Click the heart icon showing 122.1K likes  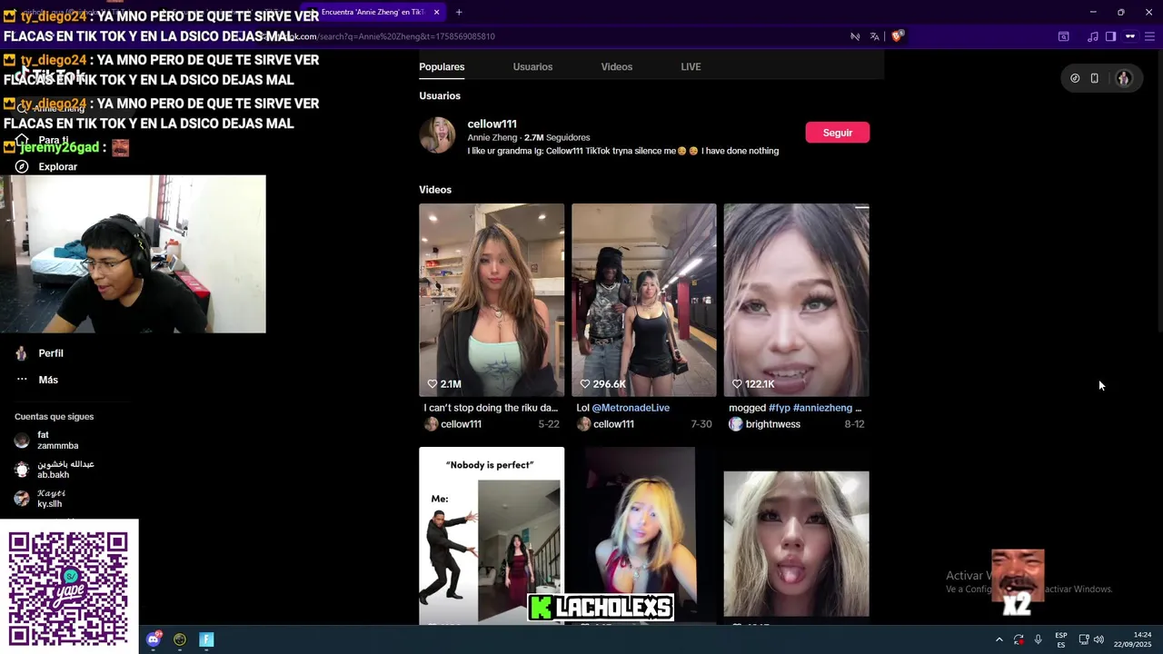(737, 384)
